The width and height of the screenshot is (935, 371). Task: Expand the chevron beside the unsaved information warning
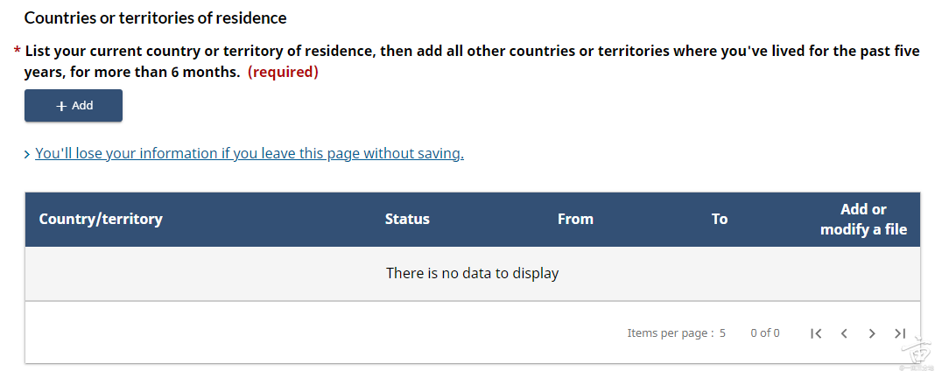28,154
